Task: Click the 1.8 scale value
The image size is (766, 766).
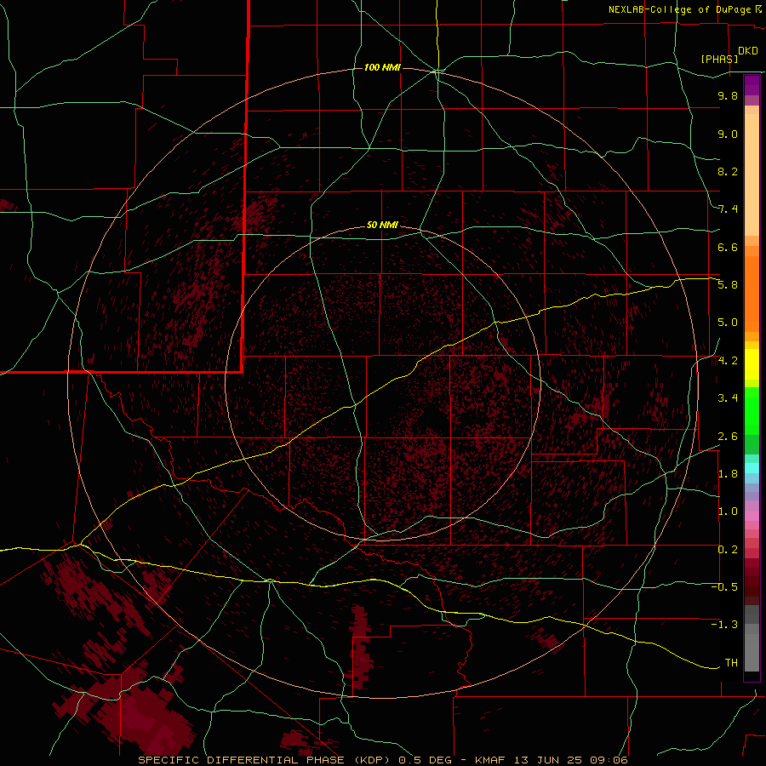Action: pos(728,474)
